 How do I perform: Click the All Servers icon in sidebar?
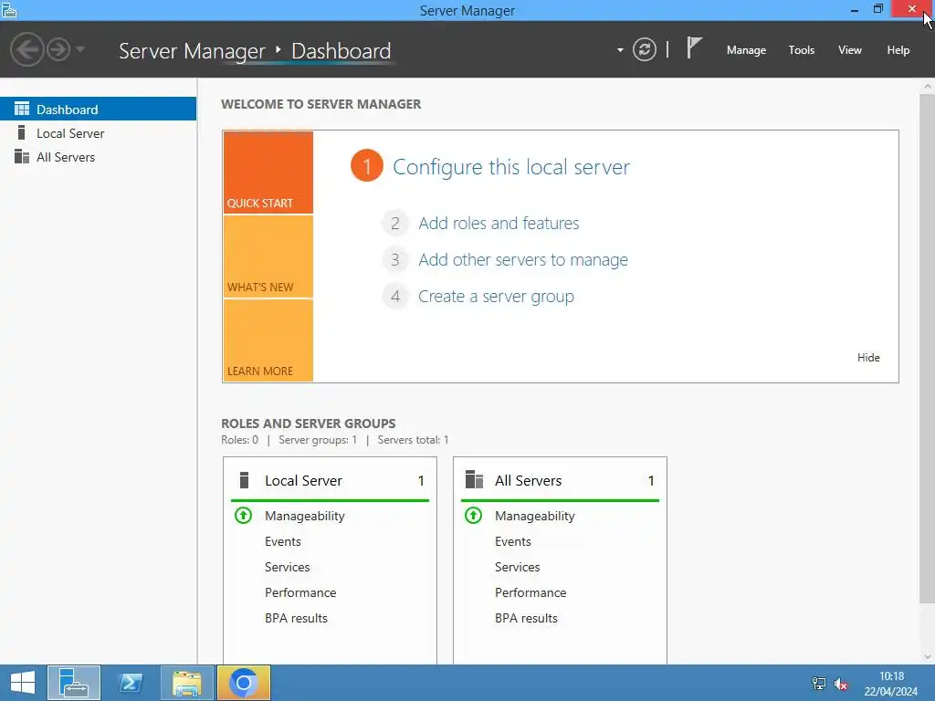pos(22,156)
